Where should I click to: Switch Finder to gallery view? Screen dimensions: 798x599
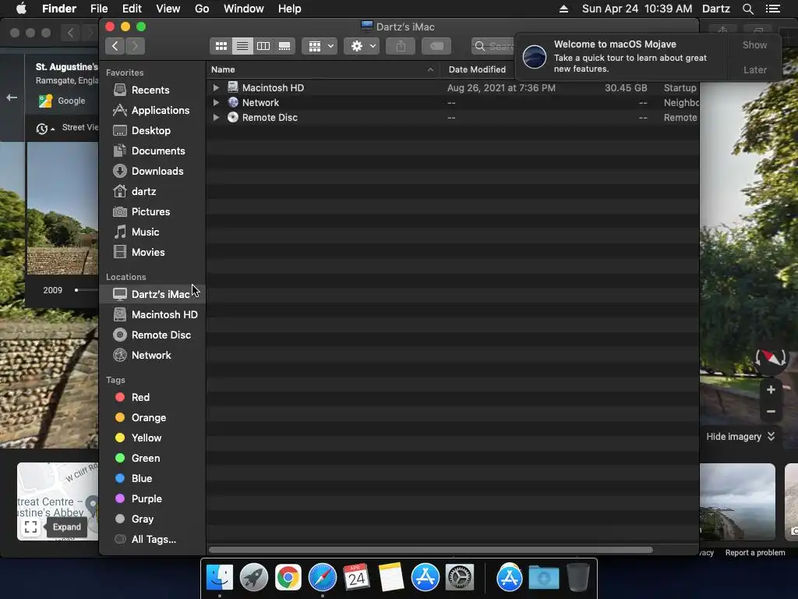[284, 46]
